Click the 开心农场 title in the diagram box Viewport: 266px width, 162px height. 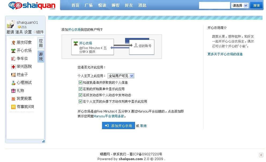click(86, 43)
